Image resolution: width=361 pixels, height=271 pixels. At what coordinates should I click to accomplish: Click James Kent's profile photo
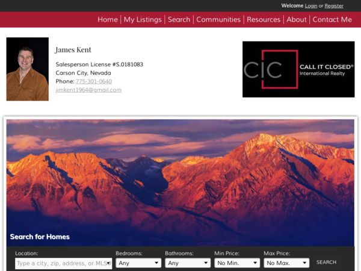(28, 69)
